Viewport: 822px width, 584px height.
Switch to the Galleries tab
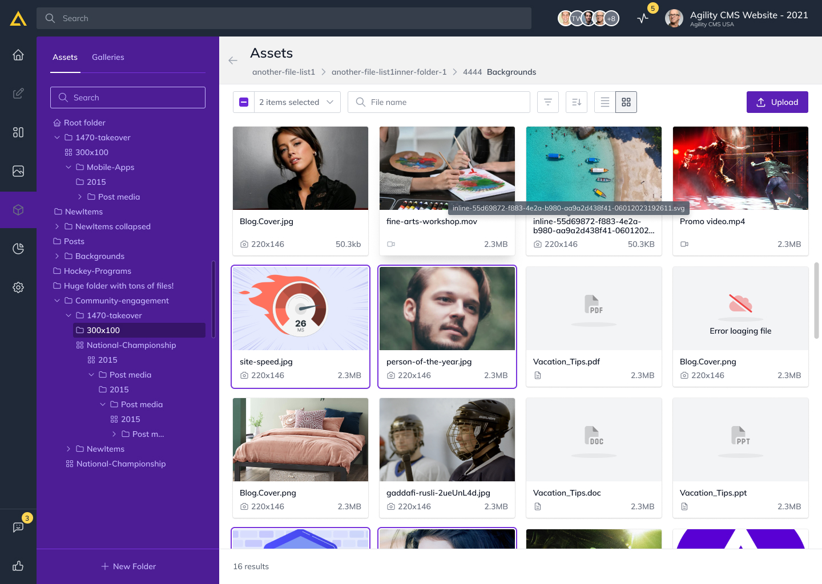(108, 57)
